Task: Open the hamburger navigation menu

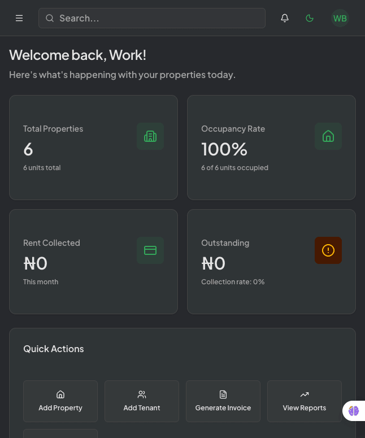Action: (x=19, y=18)
